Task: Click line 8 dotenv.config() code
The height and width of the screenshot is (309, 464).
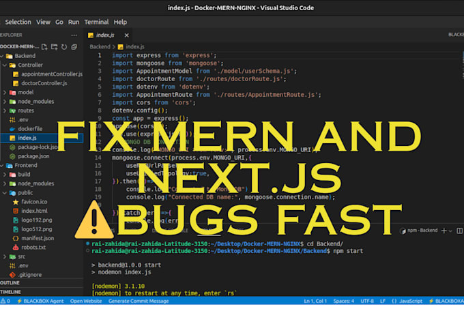Action: pos(140,111)
